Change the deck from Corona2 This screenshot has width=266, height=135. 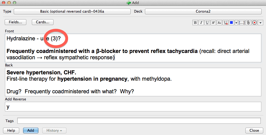click(203, 11)
